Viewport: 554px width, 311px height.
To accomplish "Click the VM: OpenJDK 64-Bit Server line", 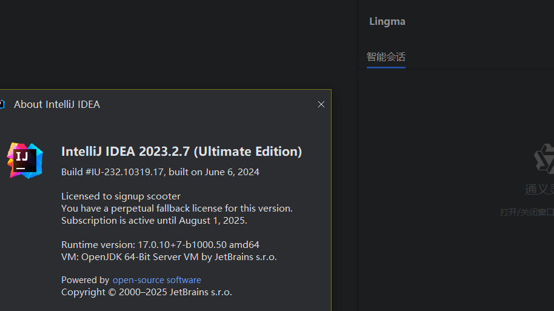I will click(169, 256).
